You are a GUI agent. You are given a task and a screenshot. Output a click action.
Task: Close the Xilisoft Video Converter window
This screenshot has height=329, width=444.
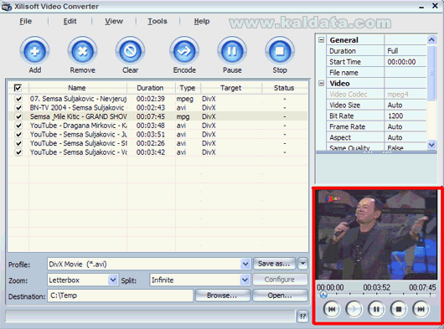[x=436, y=6]
